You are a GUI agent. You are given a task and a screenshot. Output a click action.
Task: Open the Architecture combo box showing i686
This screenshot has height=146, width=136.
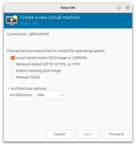pyautogui.click(x=50, y=95)
